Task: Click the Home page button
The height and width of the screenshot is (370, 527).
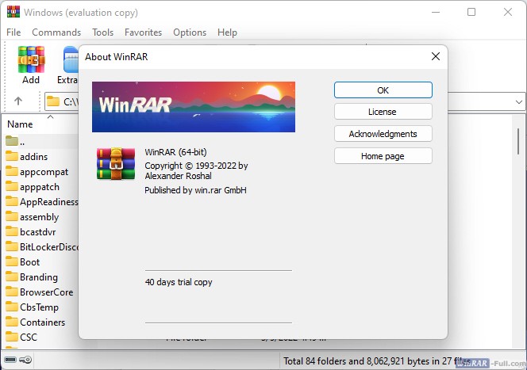Action: tap(383, 156)
